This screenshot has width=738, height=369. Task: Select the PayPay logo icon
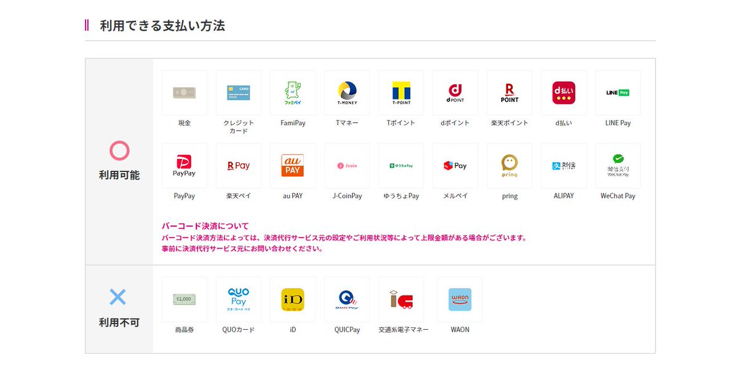pyautogui.click(x=184, y=166)
